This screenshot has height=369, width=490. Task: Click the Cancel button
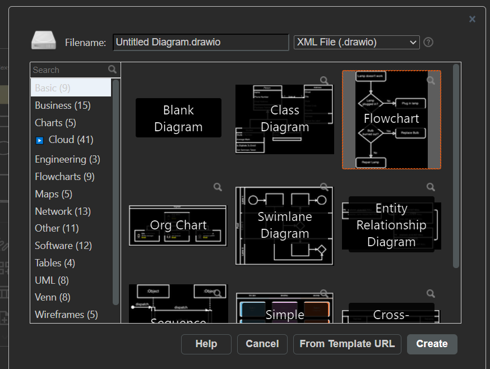click(262, 344)
